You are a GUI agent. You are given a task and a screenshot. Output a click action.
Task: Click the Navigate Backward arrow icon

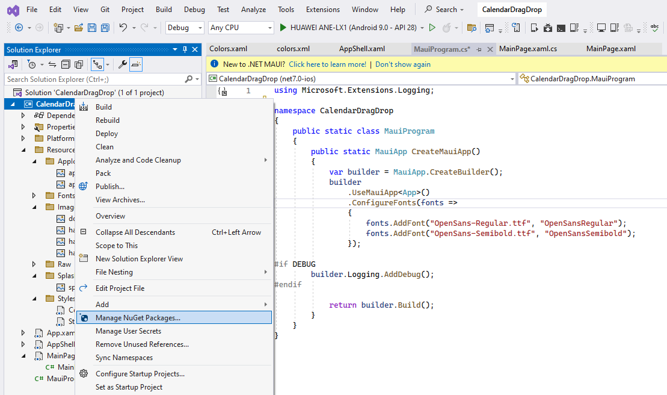tap(19, 28)
